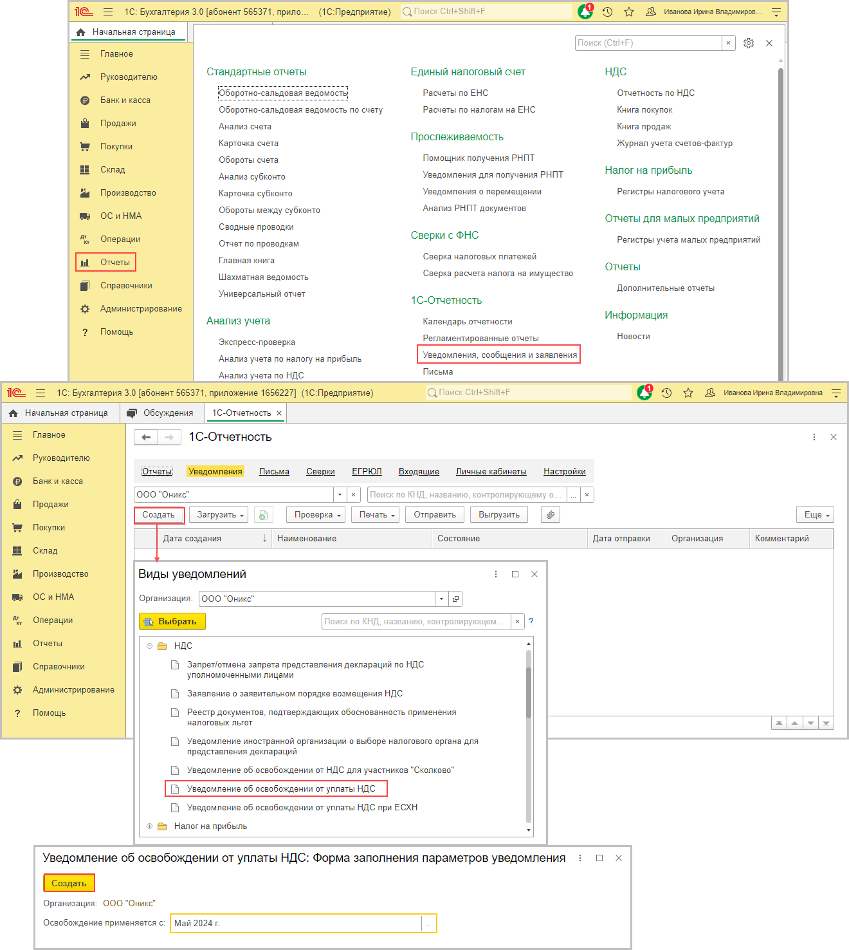
Task: Open history icon in 1С-Отчетность window
Action: point(666,393)
